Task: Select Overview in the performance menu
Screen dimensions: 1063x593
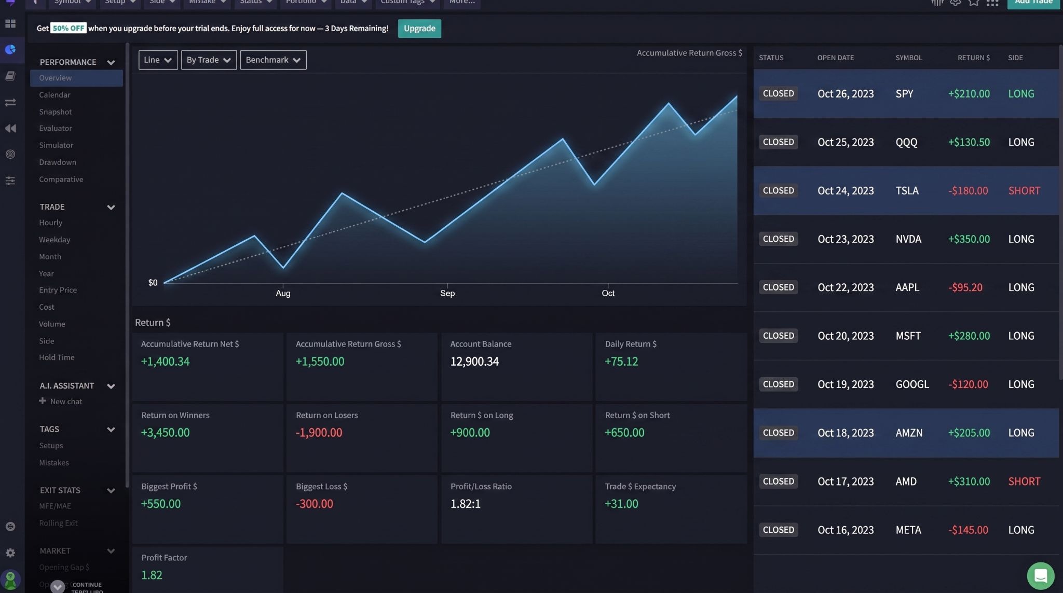Action: (x=76, y=78)
